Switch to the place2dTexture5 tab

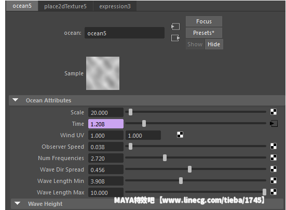[65, 6]
